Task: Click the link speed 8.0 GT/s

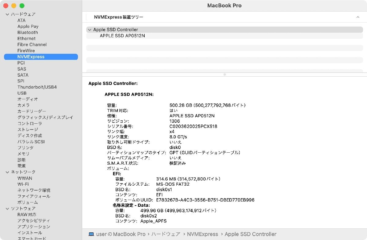Action: coord(178,137)
